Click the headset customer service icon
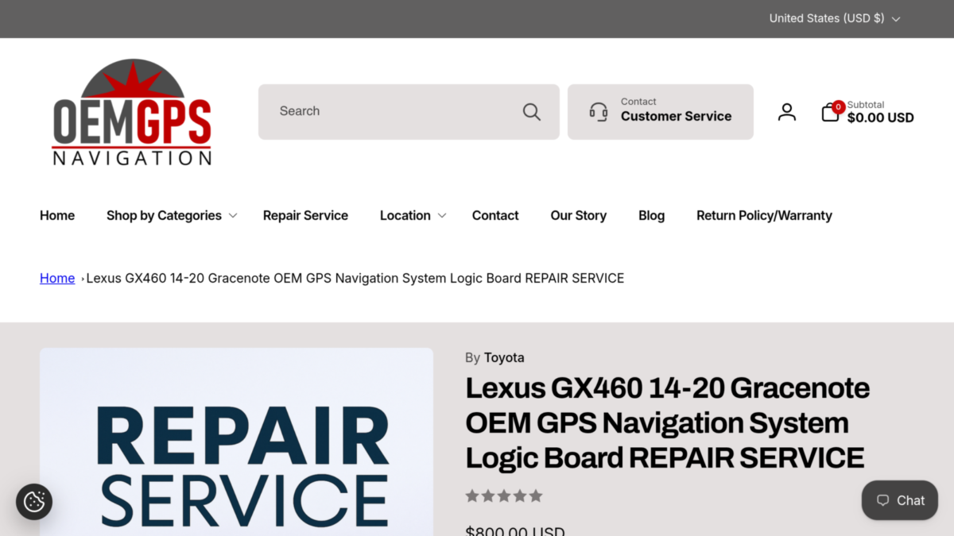 (599, 112)
